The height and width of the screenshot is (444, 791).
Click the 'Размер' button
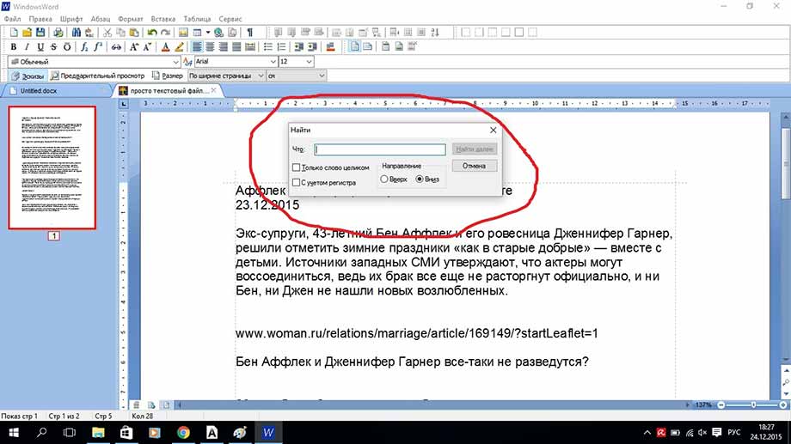pos(168,76)
